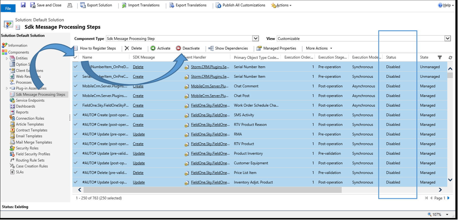
Task: Click the Security Roles icon
Action: pos(12,148)
